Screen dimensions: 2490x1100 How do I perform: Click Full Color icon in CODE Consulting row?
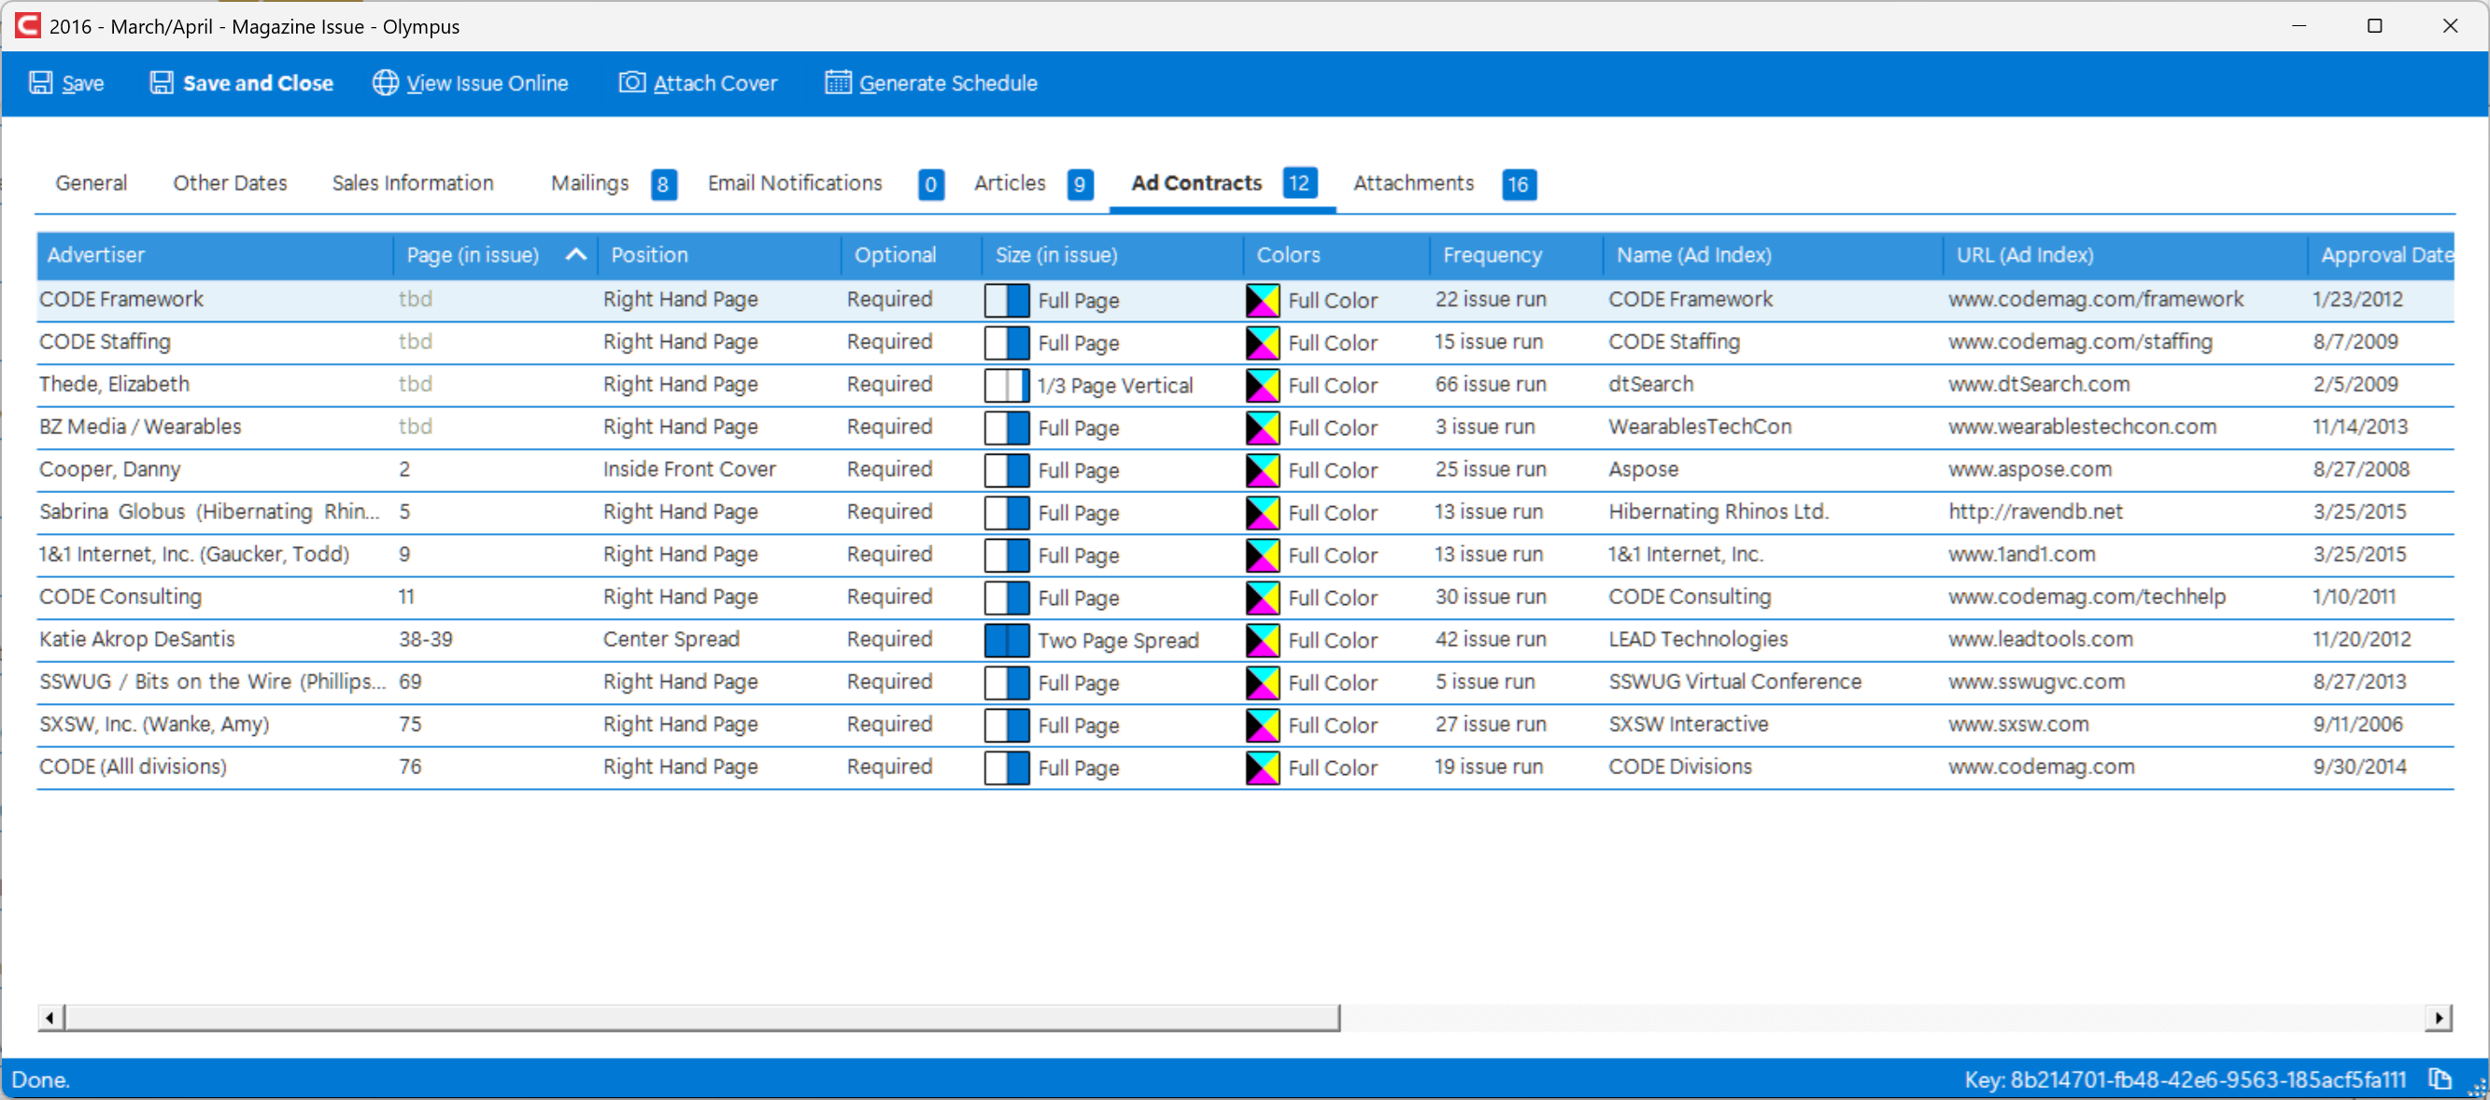pos(1263,598)
